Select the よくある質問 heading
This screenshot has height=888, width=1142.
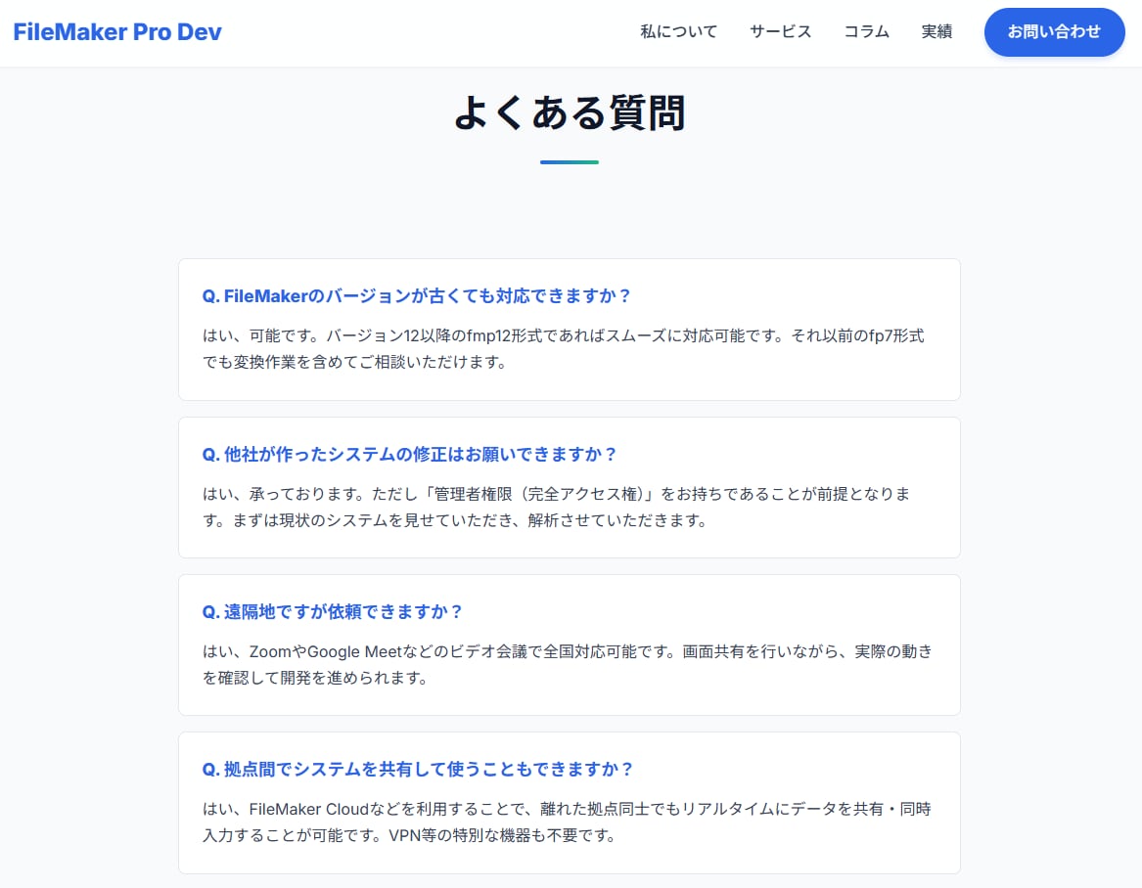(570, 112)
